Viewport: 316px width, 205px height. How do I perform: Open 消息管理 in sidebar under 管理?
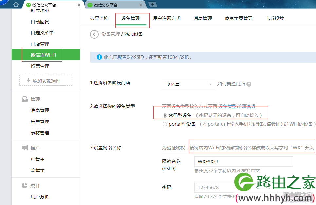40,110
